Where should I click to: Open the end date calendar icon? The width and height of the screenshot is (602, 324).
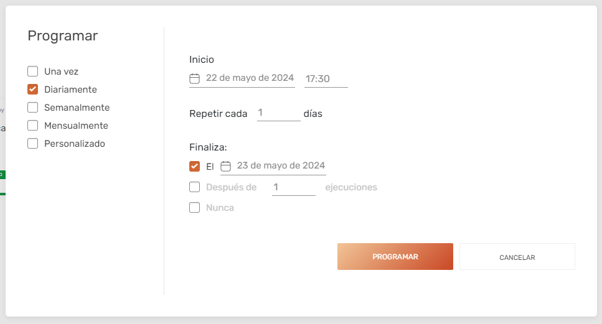coord(226,166)
